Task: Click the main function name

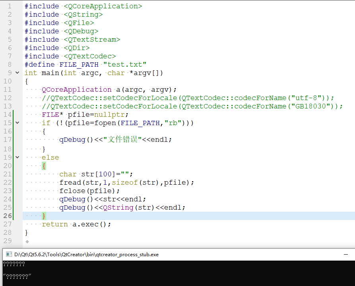Action: click(50, 73)
